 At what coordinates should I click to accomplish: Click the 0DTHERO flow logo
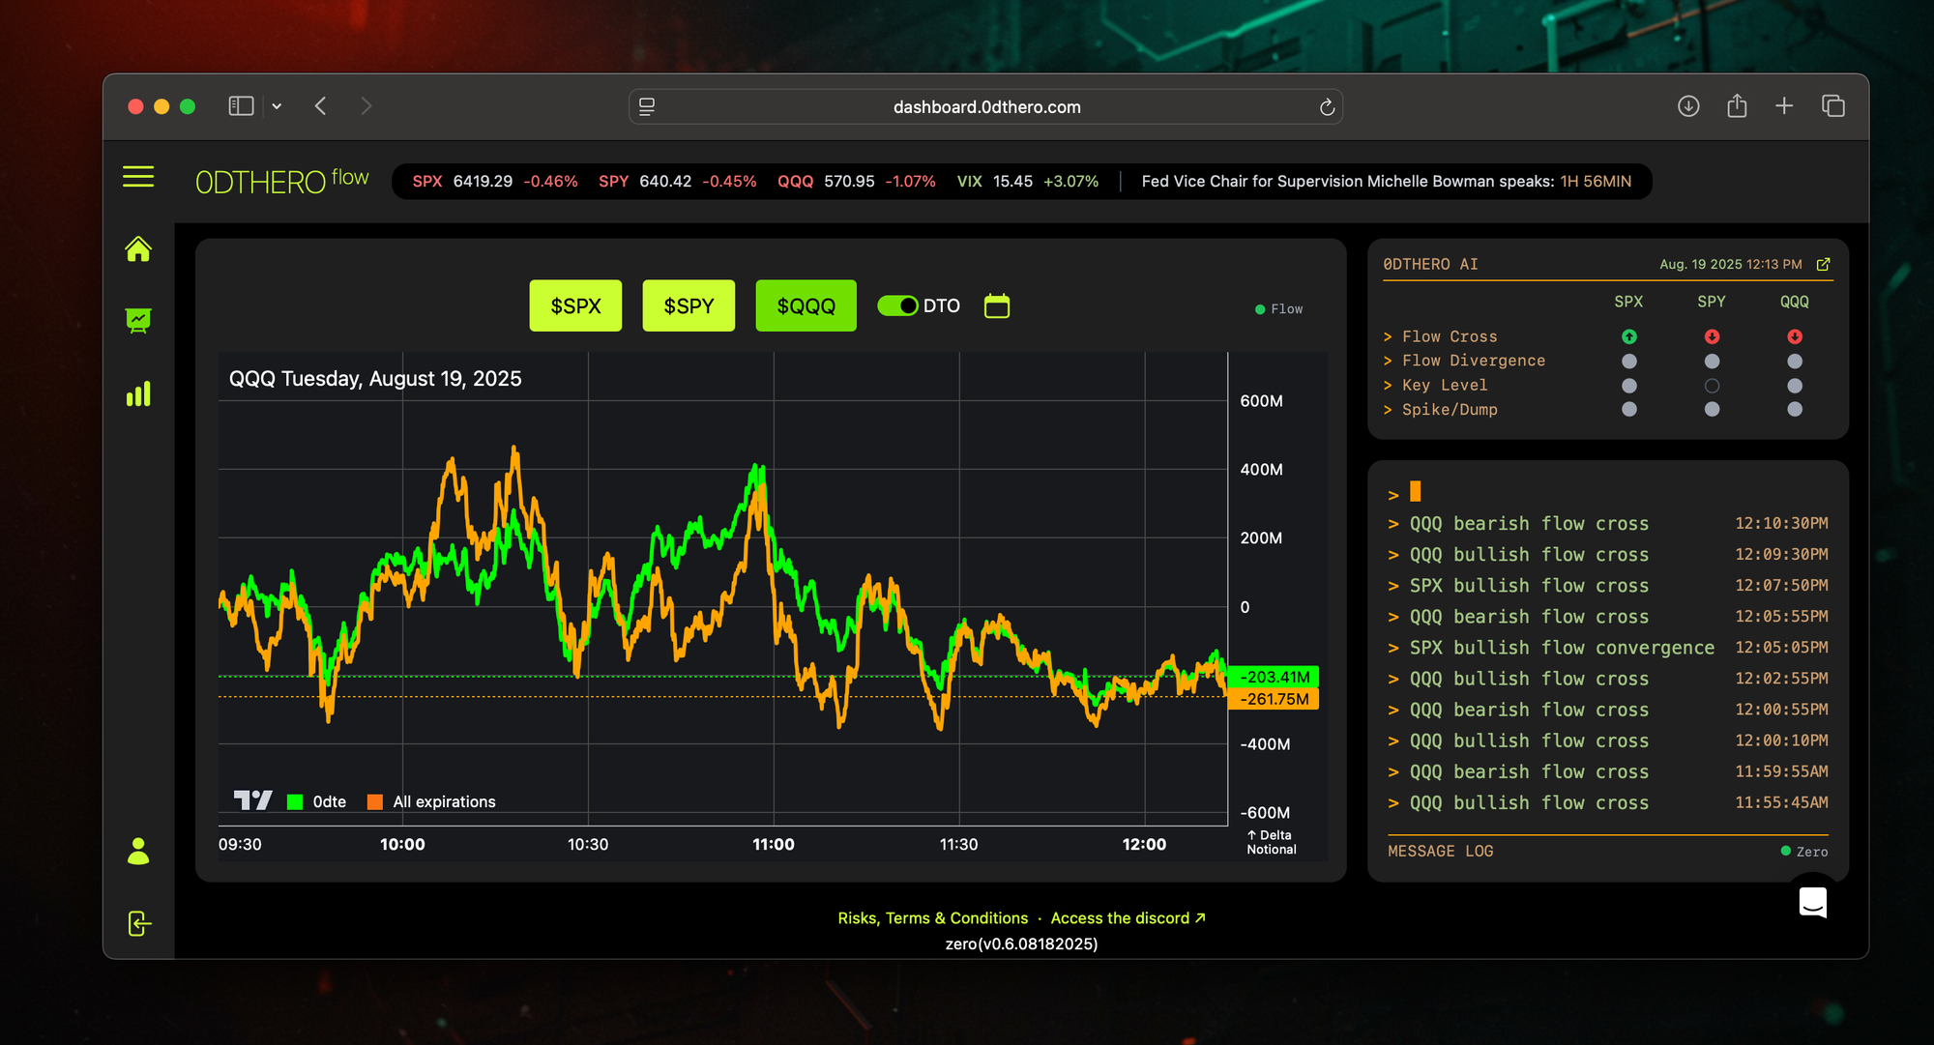click(x=281, y=181)
